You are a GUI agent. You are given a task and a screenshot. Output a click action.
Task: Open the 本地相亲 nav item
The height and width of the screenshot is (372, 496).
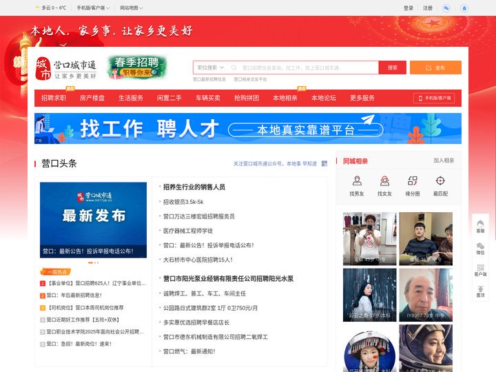click(x=285, y=98)
